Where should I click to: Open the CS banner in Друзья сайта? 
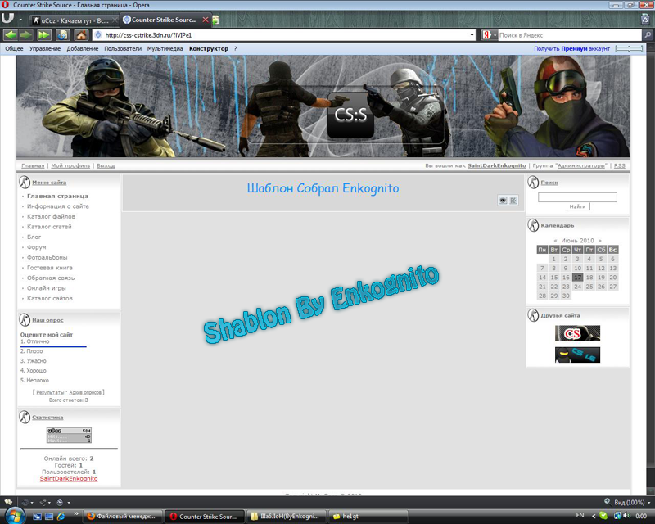pyautogui.click(x=577, y=333)
